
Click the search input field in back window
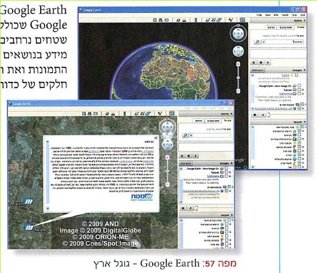(285, 42)
